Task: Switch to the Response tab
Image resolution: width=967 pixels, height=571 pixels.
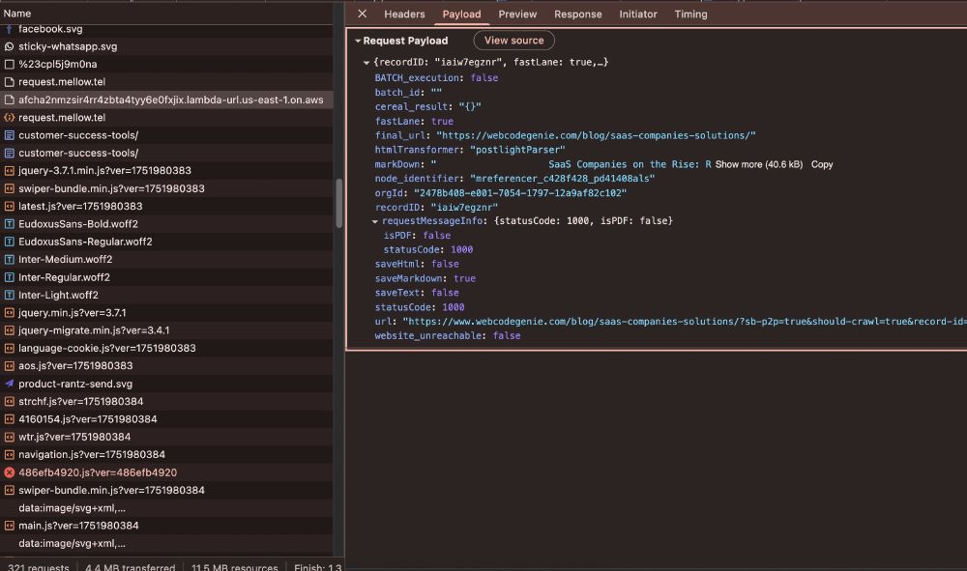Action: (578, 14)
